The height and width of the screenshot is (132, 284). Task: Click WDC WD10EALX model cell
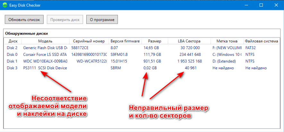click(45, 61)
